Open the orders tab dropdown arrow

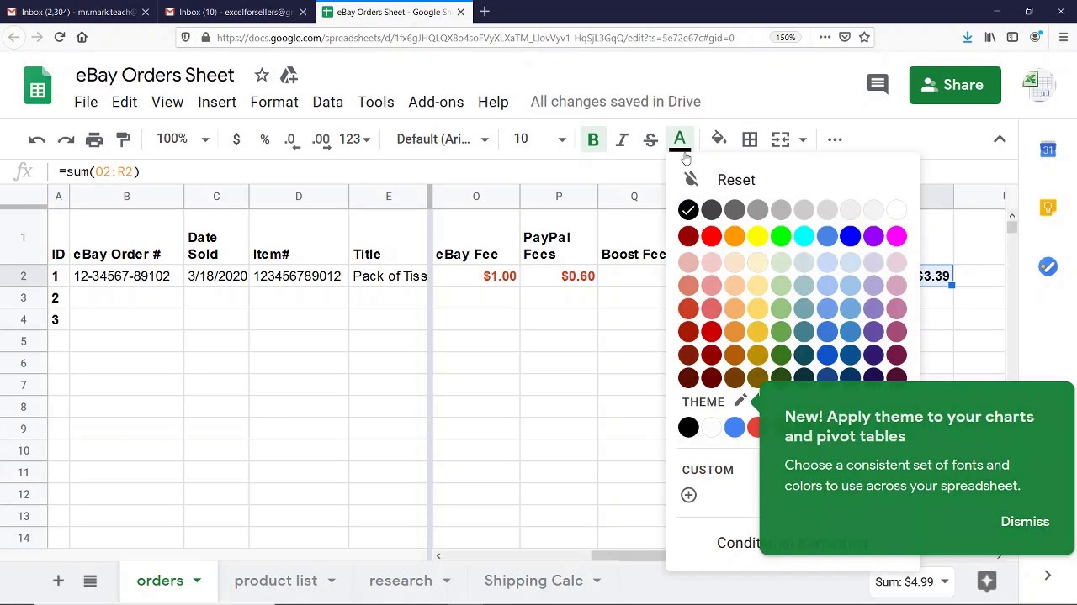197,581
